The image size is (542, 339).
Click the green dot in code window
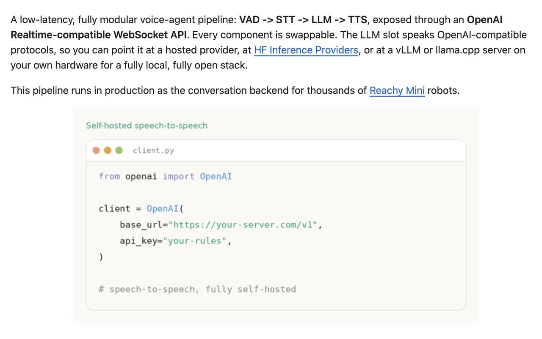coord(119,150)
